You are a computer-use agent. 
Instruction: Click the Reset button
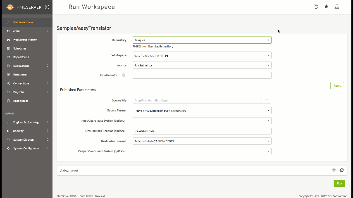tap(337, 86)
